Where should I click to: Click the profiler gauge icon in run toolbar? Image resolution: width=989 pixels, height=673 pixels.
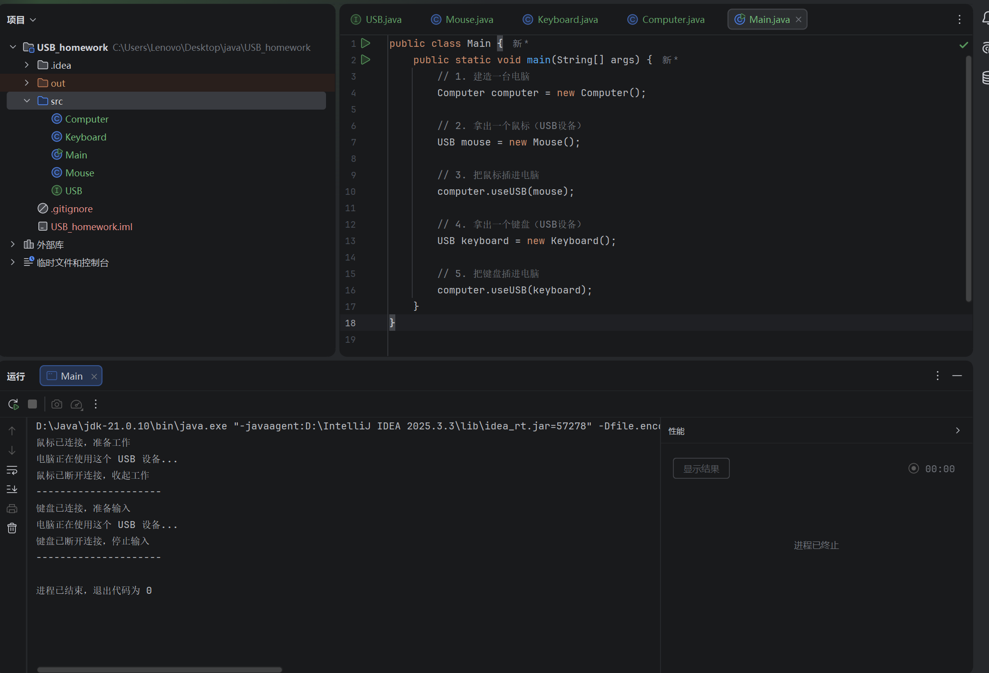[76, 404]
